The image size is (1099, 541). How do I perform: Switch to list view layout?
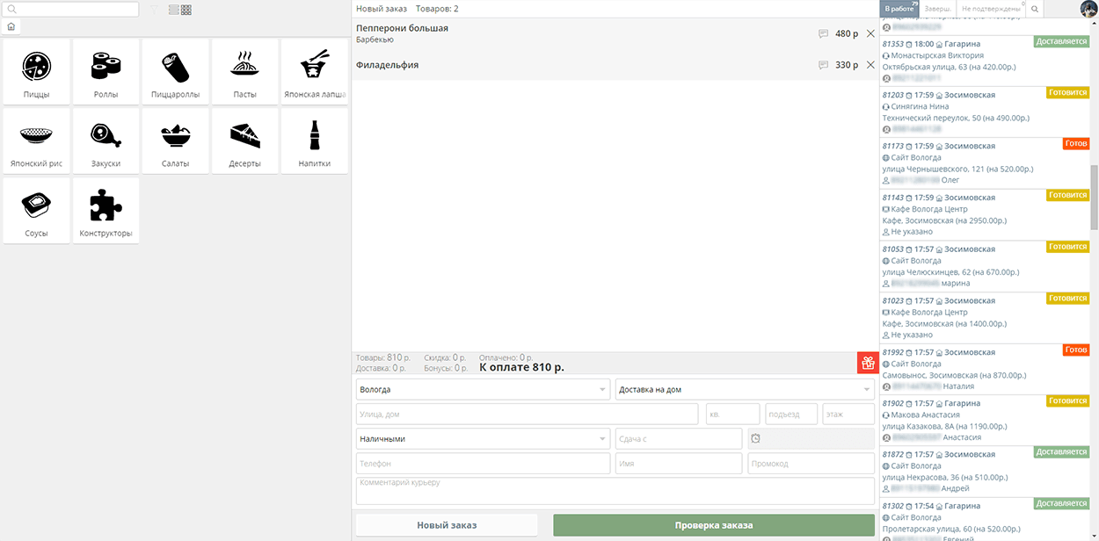click(x=173, y=10)
